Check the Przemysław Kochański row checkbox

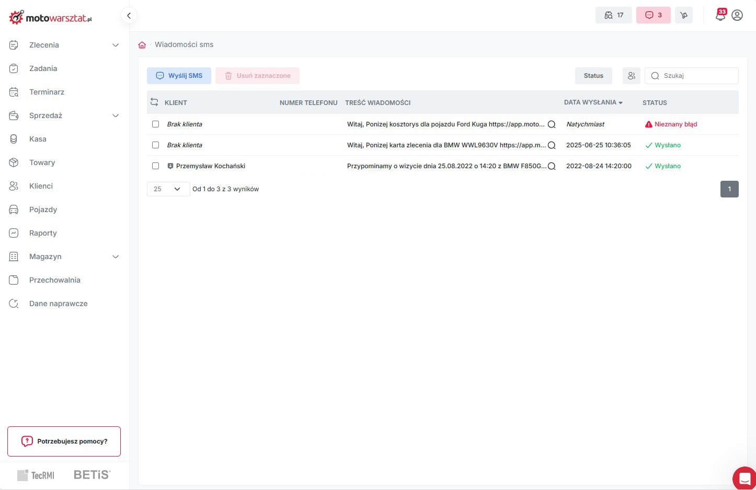(x=155, y=166)
